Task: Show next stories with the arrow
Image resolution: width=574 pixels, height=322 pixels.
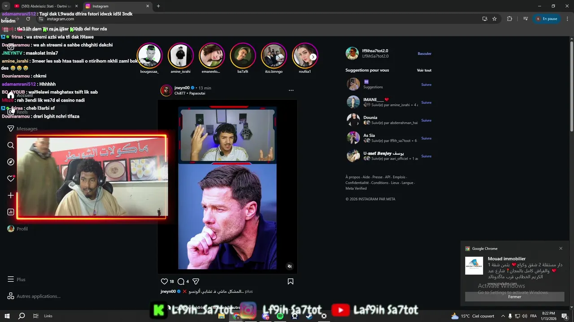Action: tap(313, 57)
